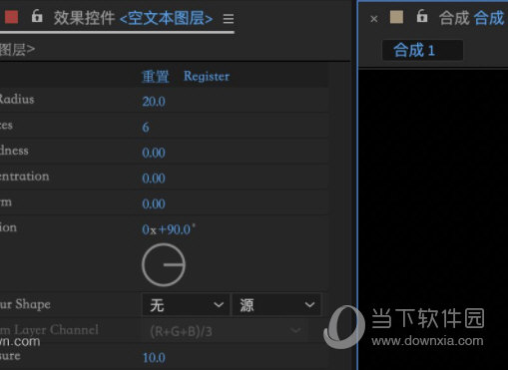Select the 效果控件 空文本图层 panel tab
This screenshot has height=370, width=508.
[134, 18]
